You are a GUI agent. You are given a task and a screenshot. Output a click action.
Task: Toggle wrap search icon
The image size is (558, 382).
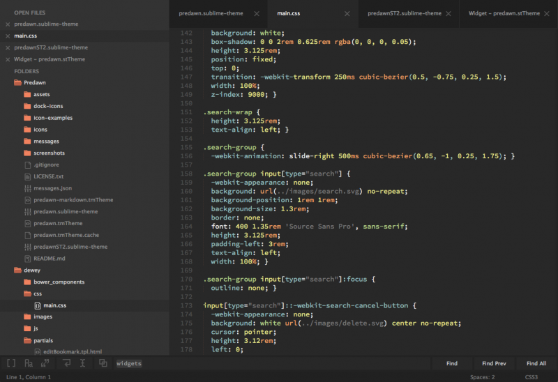66,363
